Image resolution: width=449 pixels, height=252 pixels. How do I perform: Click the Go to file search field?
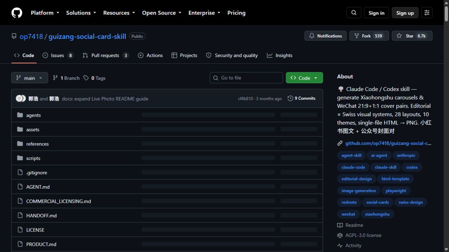coord(246,78)
